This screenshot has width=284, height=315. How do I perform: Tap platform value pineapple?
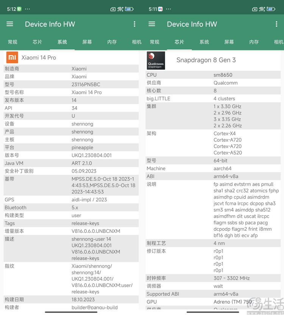[83, 147]
